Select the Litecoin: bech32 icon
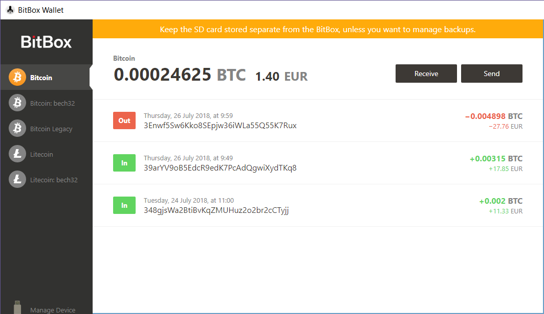 [17, 179]
